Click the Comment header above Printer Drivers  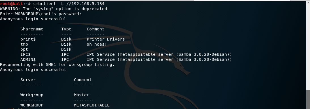(95, 29)
